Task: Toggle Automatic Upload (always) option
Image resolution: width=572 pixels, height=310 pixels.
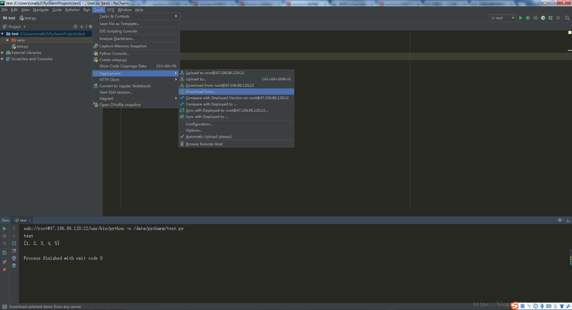Action: 209,137
